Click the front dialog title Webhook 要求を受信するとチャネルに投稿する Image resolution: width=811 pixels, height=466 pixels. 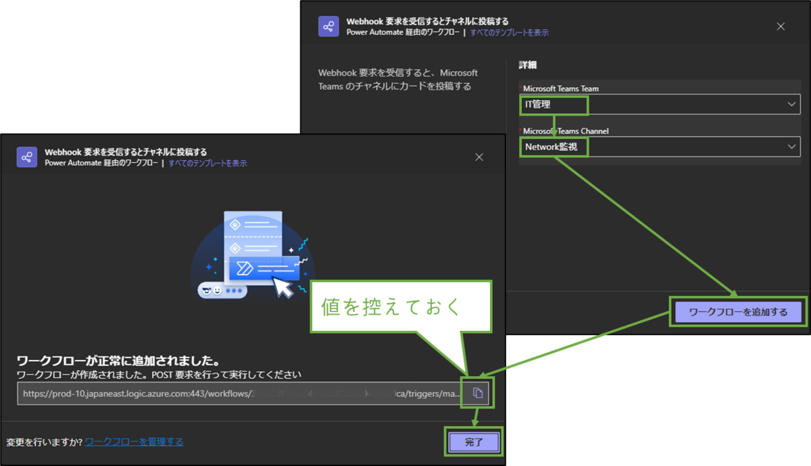pos(126,152)
